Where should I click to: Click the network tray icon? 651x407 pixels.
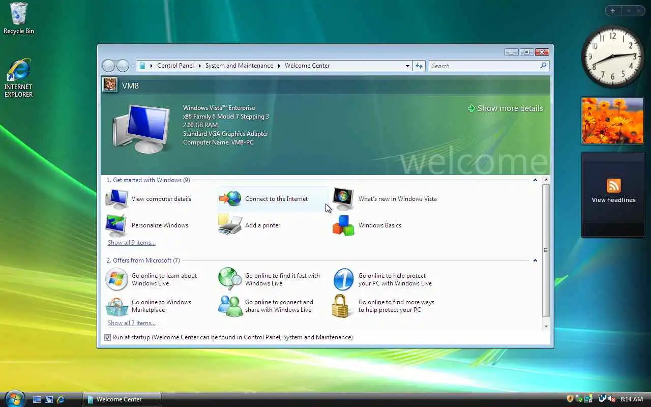click(x=602, y=399)
